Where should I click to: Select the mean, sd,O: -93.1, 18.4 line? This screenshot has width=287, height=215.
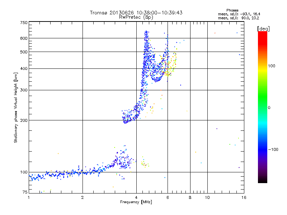(239, 14)
